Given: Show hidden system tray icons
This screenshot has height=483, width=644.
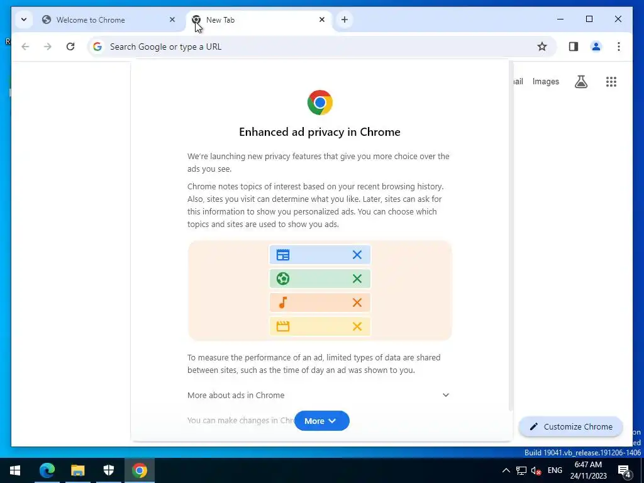Looking at the screenshot, I should (x=506, y=470).
